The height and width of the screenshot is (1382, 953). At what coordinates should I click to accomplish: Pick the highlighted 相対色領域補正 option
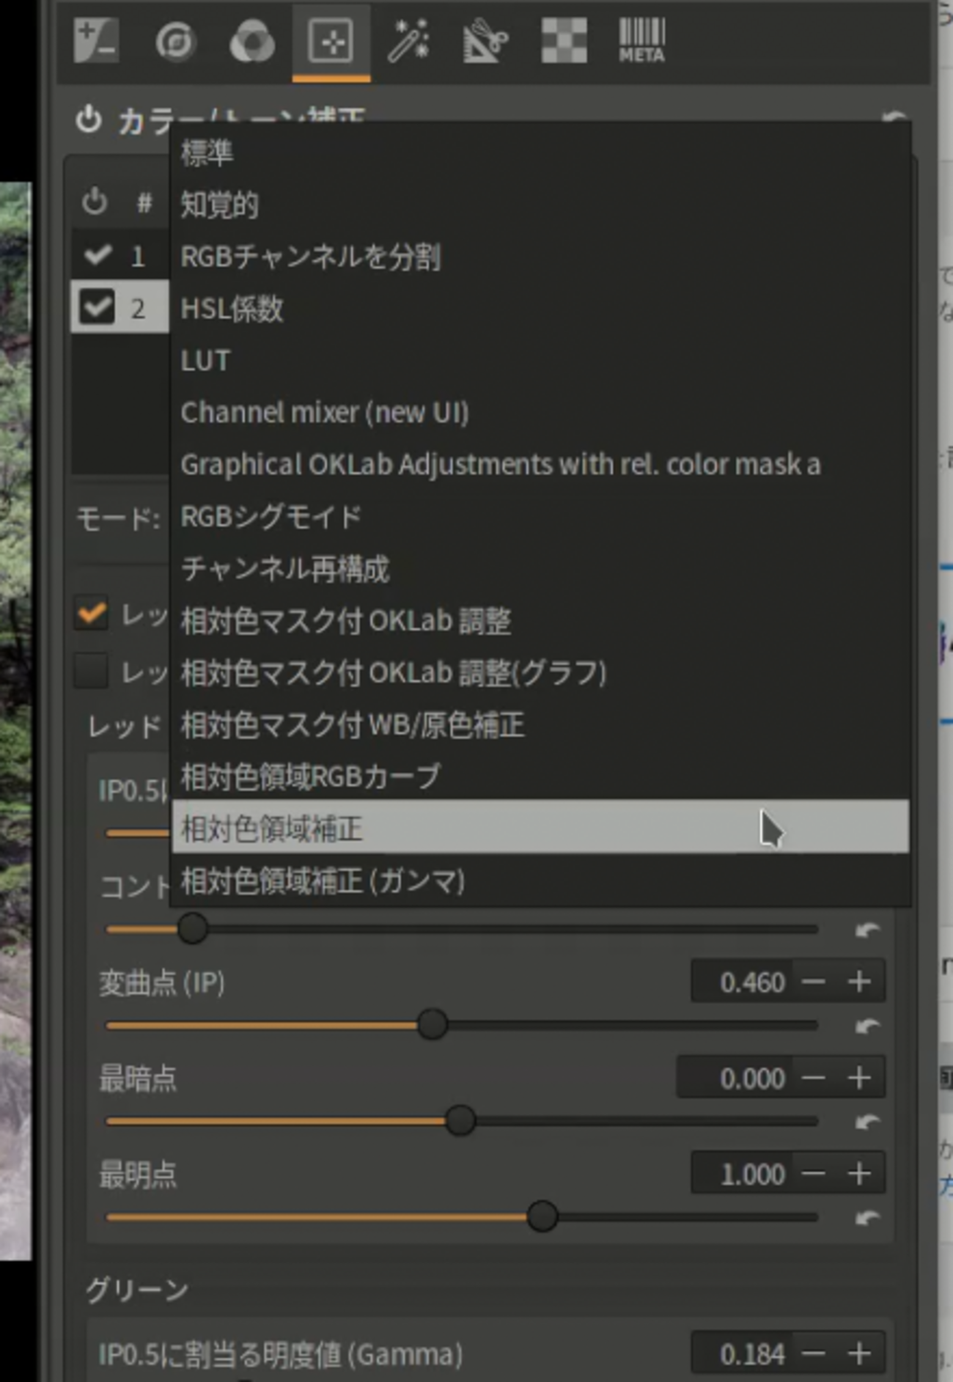[x=272, y=828]
